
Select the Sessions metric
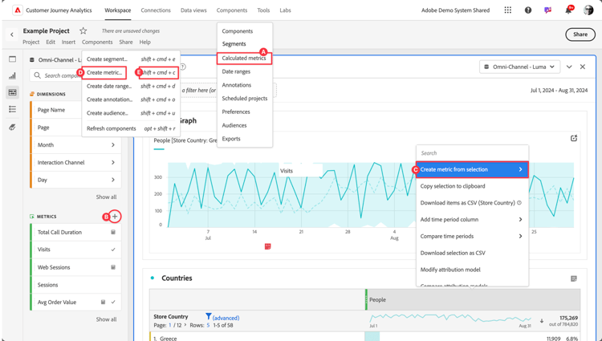[75, 285]
